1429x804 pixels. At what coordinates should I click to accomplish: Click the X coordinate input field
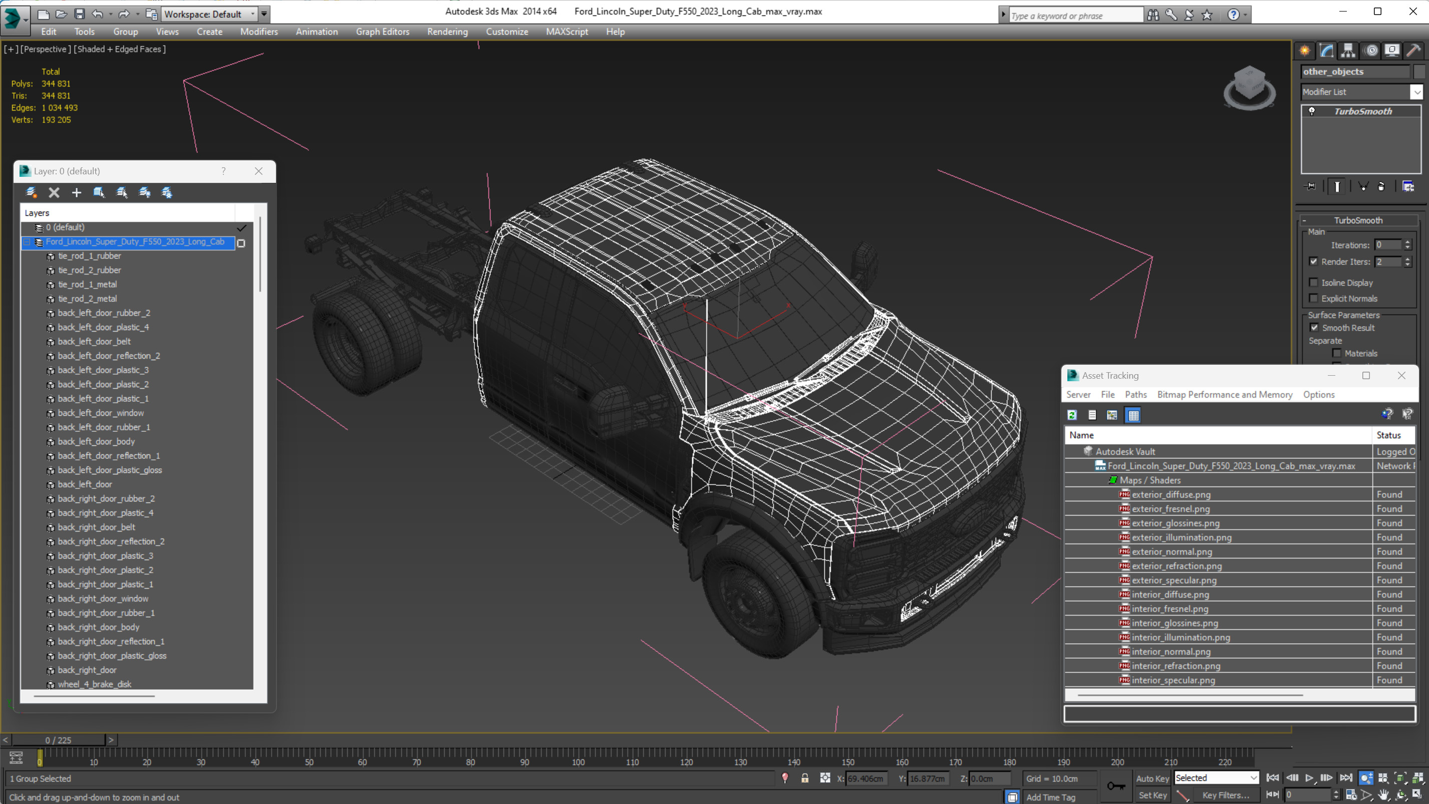click(867, 778)
